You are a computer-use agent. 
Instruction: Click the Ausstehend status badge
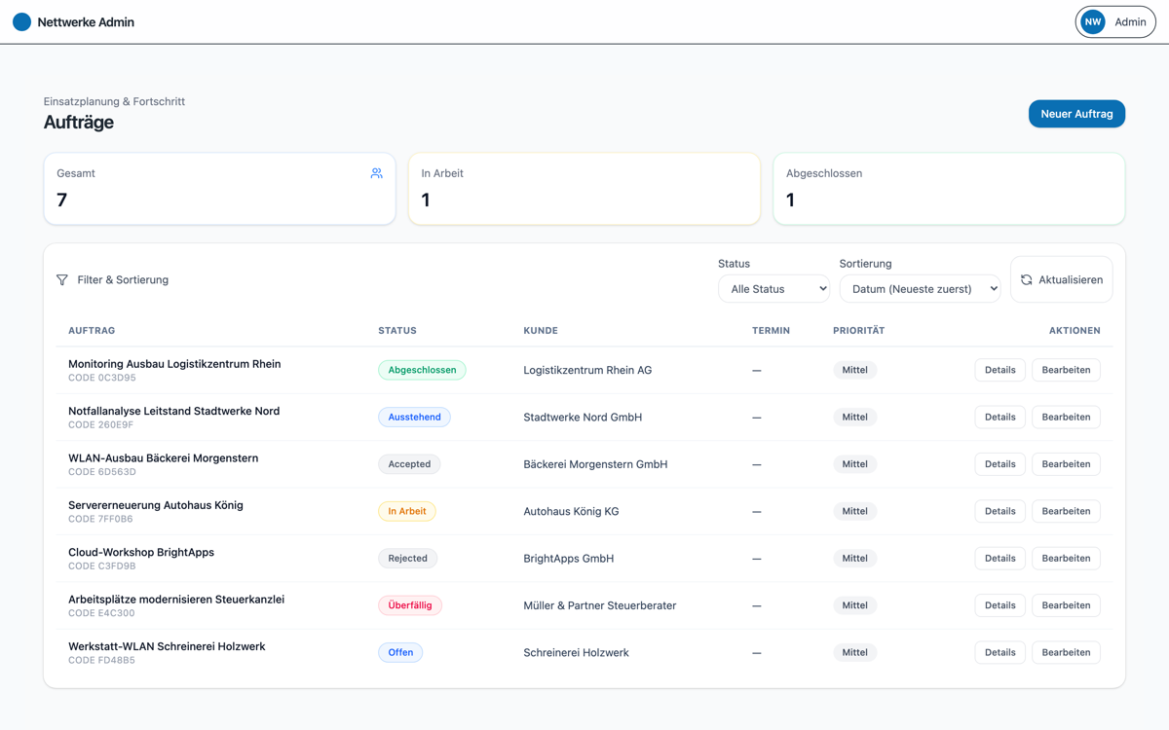tap(414, 417)
